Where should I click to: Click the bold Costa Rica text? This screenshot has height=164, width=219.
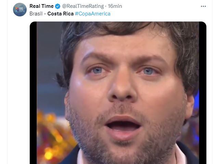[x=61, y=14]
